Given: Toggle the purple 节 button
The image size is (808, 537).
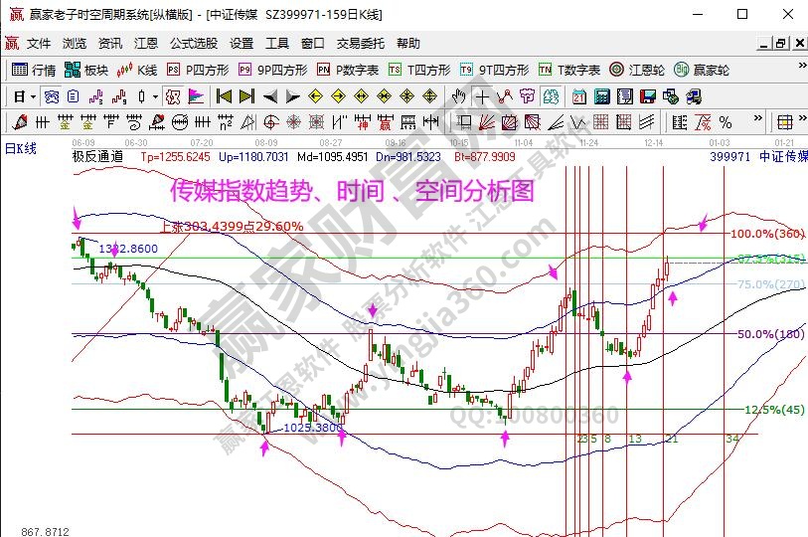Looking at the screenshot, I should pyautogui.click(x=527, y=96).
